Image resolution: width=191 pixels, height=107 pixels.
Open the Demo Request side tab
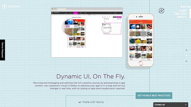[x=2, y=50]
